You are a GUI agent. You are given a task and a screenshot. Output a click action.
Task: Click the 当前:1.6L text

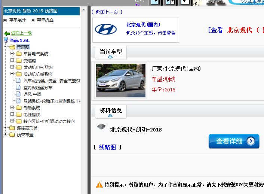click(19, 40)
